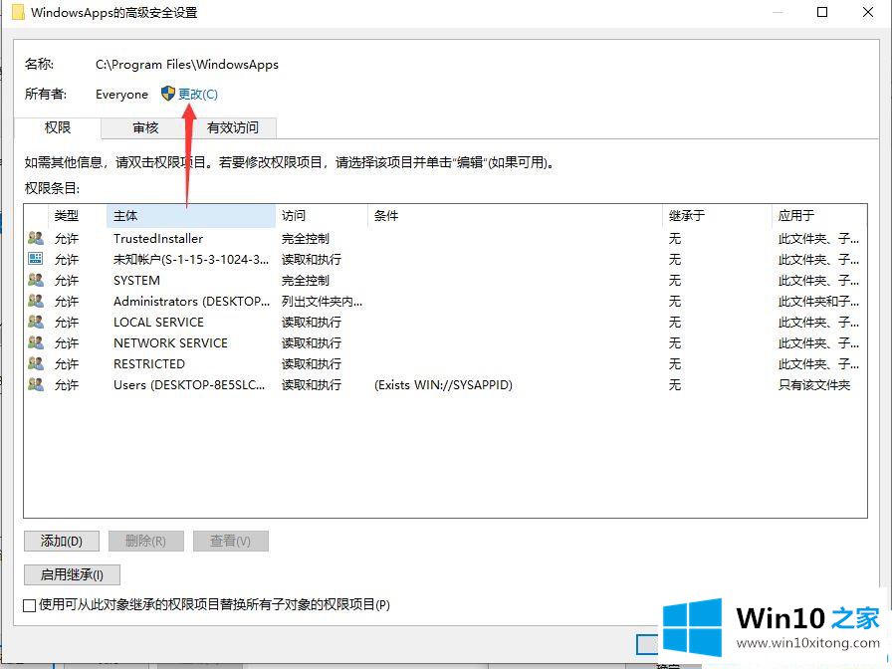Select the SYSTEM principal entry
Screen dimensions: 892x669
136,281
